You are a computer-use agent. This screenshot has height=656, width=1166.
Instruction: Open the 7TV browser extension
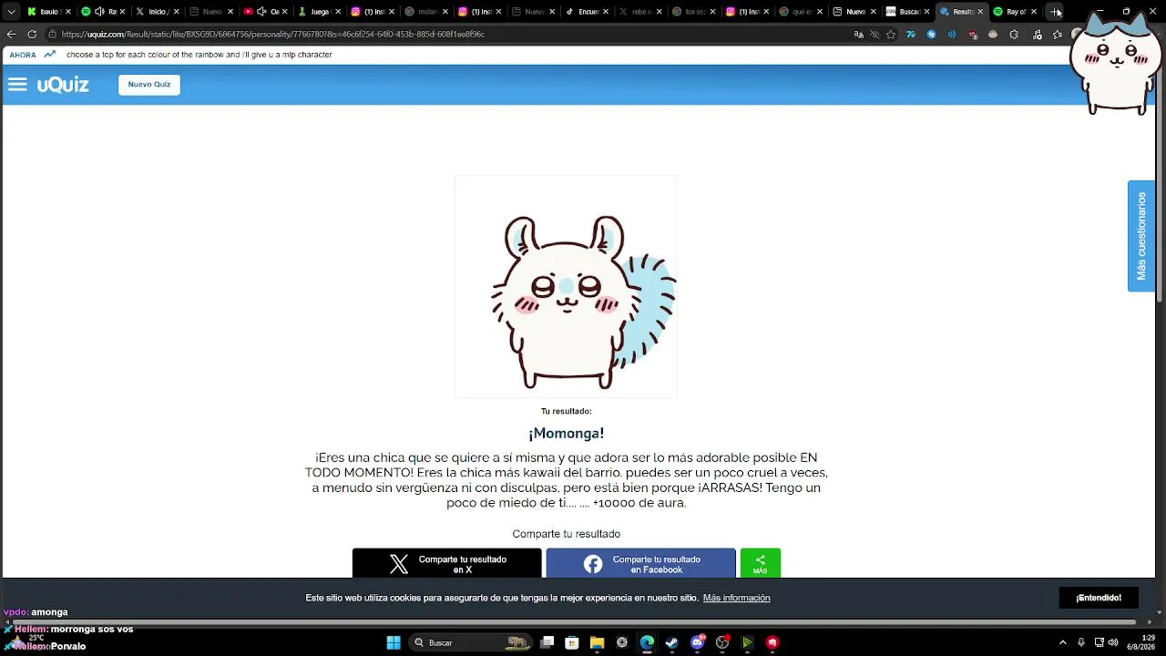[x=910, y=35]
